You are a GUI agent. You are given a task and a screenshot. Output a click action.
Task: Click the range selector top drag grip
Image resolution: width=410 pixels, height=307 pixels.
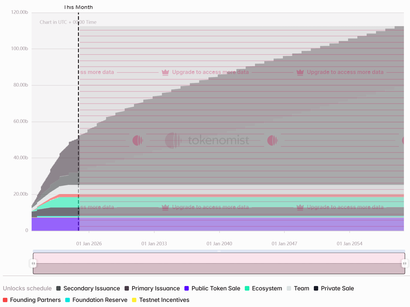point(219,251)
